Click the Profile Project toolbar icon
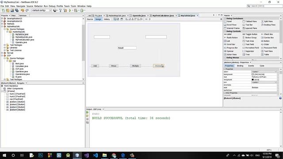Viewport: 283px width, 159px height. point(82,11)
